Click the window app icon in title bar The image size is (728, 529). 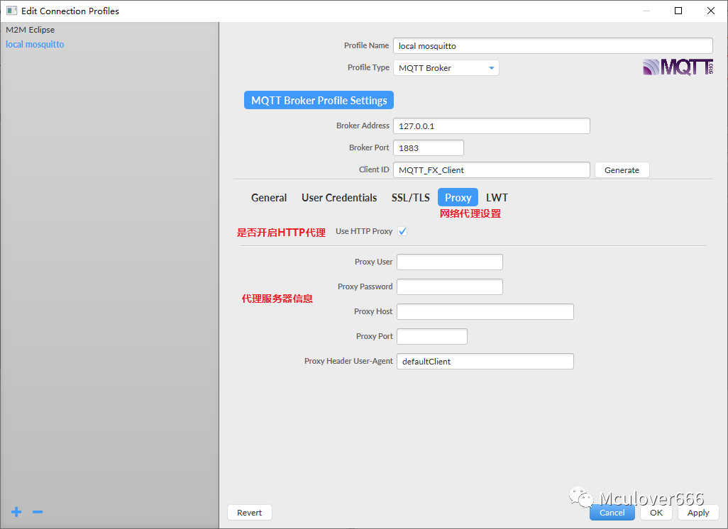click(x=11, y=11)
